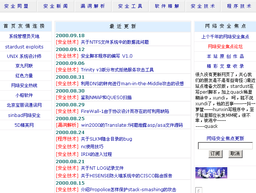This screenshot has width=256, height=193.
Task: Open the DNS man-in-the-Middle攻击 article
Action: [132, 84]
